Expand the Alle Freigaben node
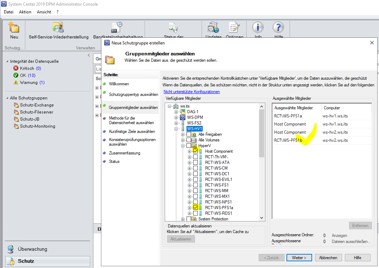 (x=183, y=134)
